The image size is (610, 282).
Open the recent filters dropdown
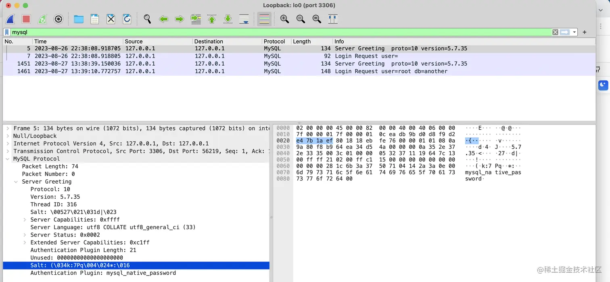click(x=574, y=32)
